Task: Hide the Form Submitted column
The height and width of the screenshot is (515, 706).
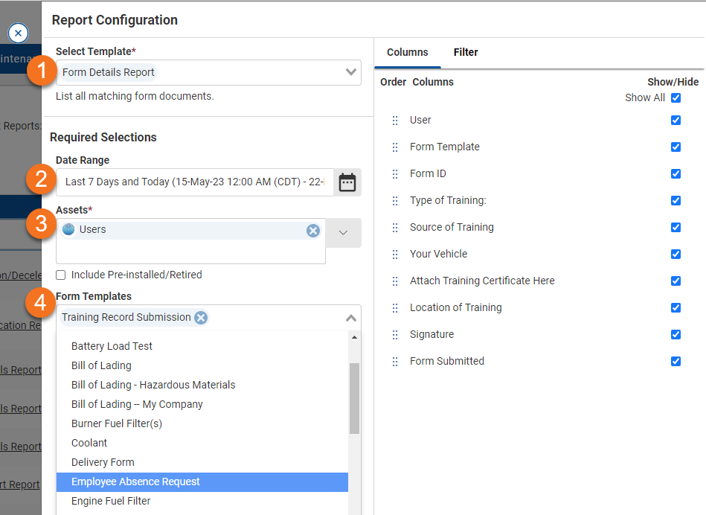Action: [675, 361]
